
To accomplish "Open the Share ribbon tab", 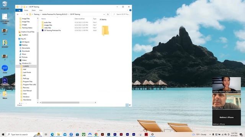I will point(34,10).
